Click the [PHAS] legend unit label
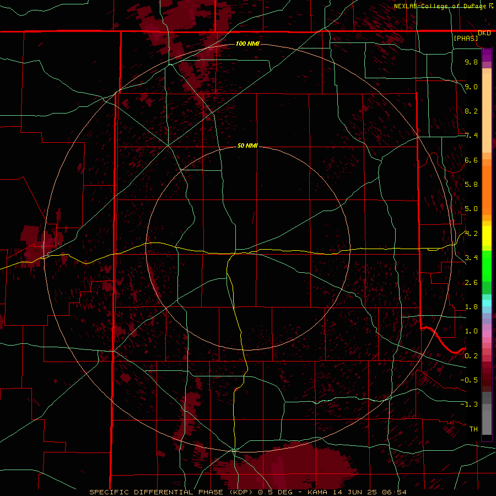The image size is (496, 496). pyautogui.click(x=466, y=39)
